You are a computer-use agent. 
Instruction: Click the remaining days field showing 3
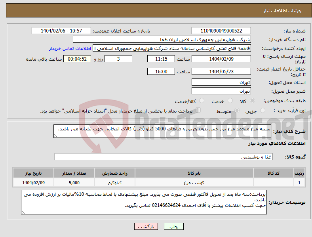tap(118, 59)
